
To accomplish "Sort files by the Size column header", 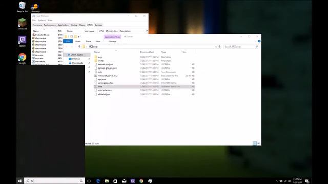I will tap(184, 52).
